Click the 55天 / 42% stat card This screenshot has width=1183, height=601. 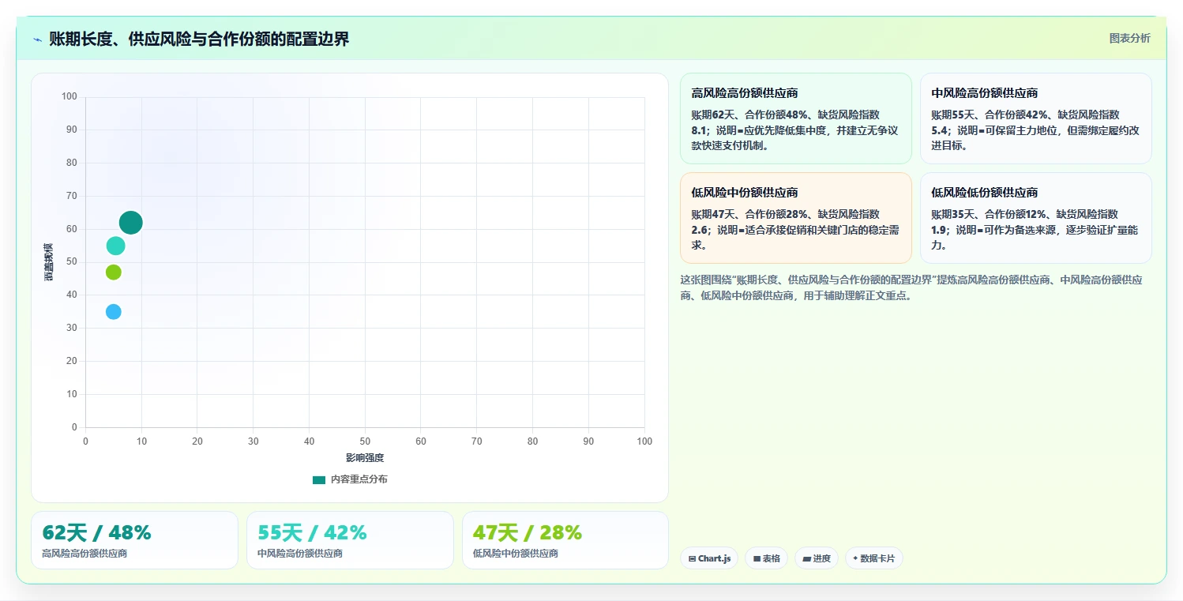click(350, 540)
